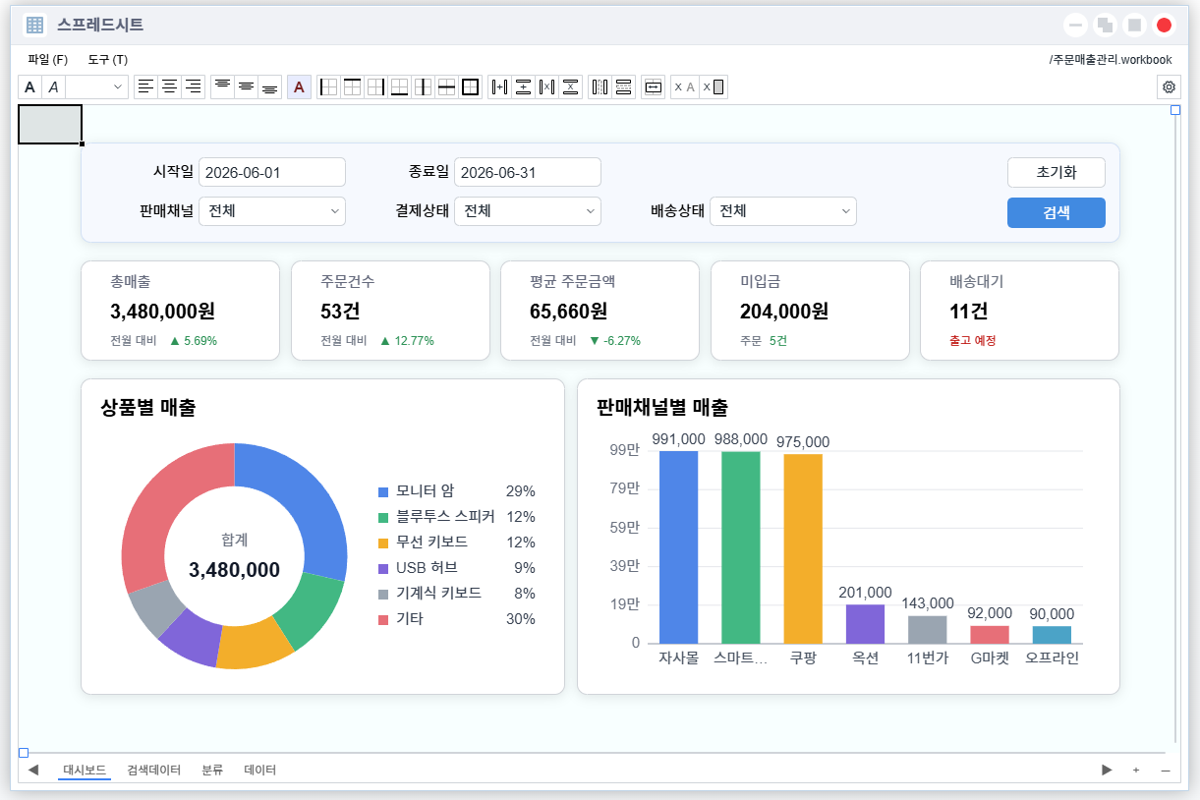Screen dimensions: 1200x800
Task: Expand the 결제상태 dropdown
Action: [528, 211]
